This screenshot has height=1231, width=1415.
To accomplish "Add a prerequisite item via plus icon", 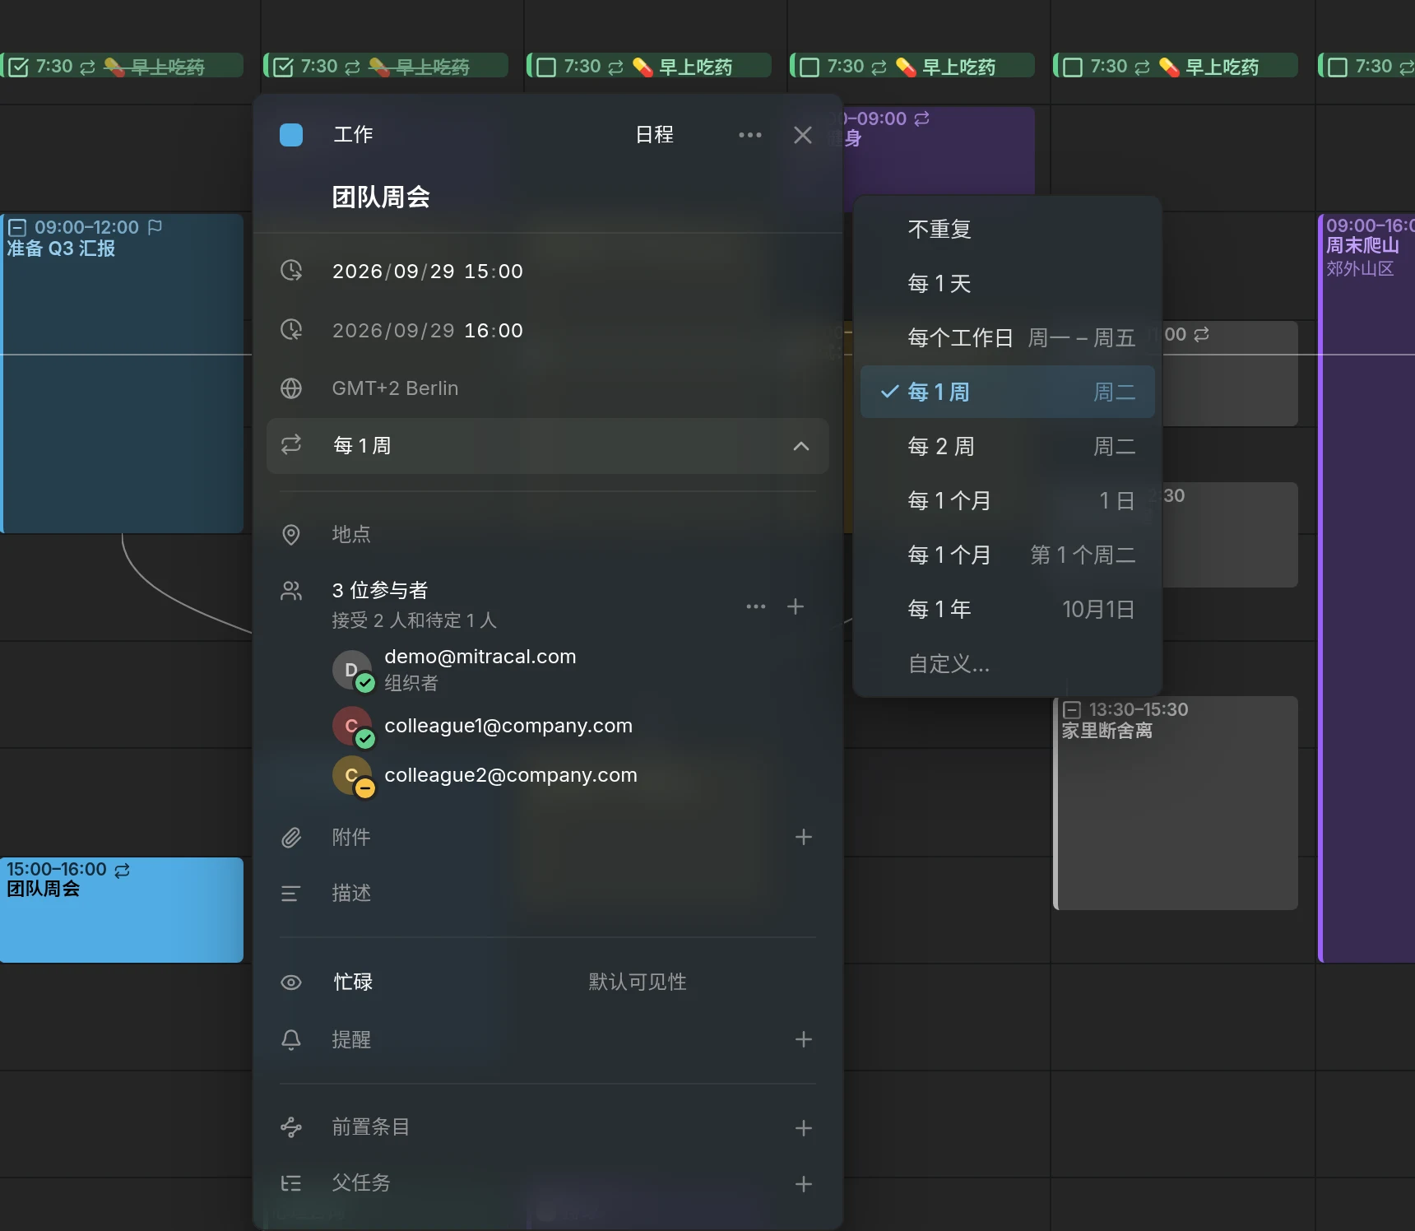I will tap(804, 1128).
